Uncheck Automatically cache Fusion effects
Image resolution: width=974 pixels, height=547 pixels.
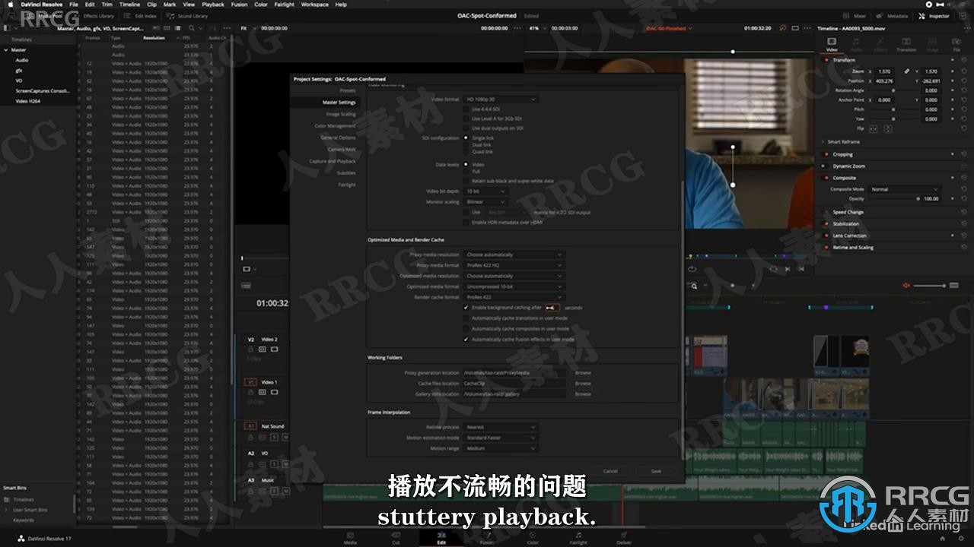click(x=466, y=339)
